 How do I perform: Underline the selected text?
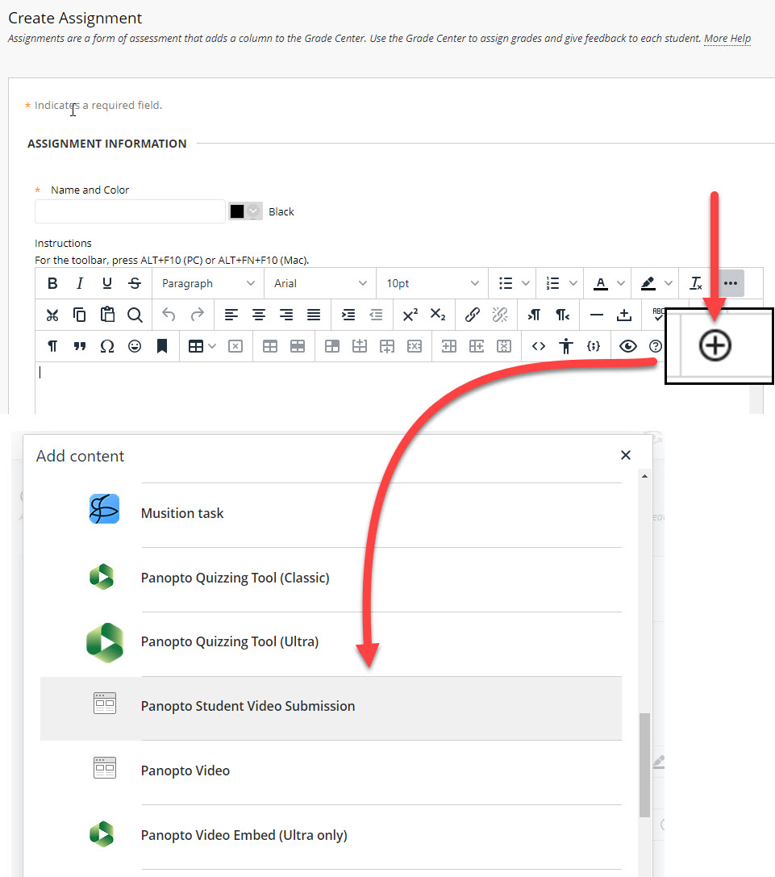107,283
